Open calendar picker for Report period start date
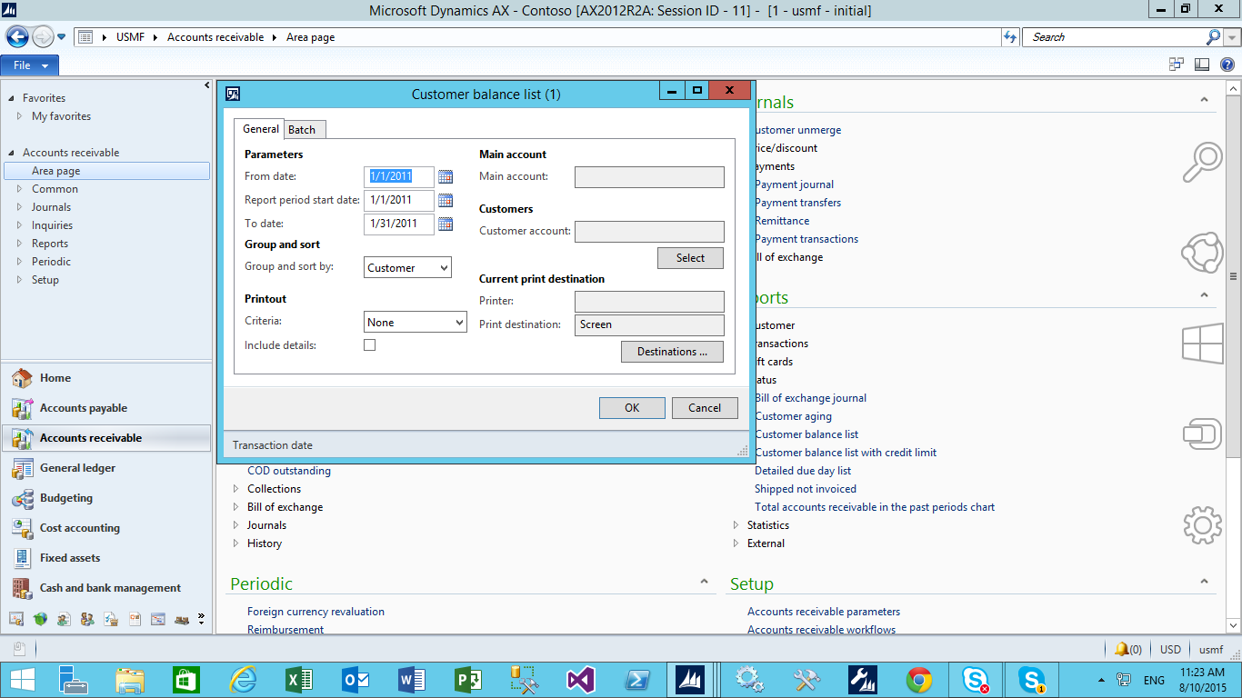Image resolution: width=1242 pixels, height=698 pixels. tap(446, 200)
